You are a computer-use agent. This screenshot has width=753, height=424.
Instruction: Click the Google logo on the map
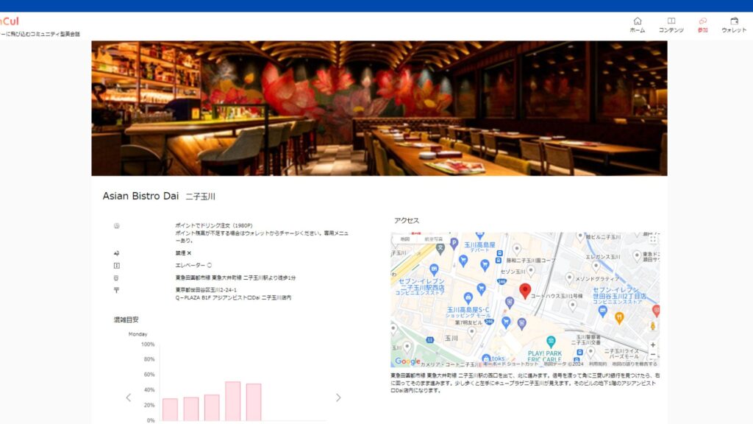(x=407, y=361)
